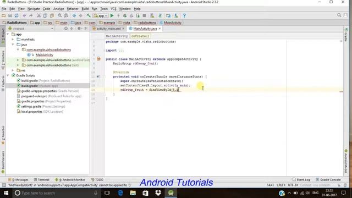Screen dimensions: 352x198
Task: Select gradle-wrapper.properties file
Action: (50, 91)
